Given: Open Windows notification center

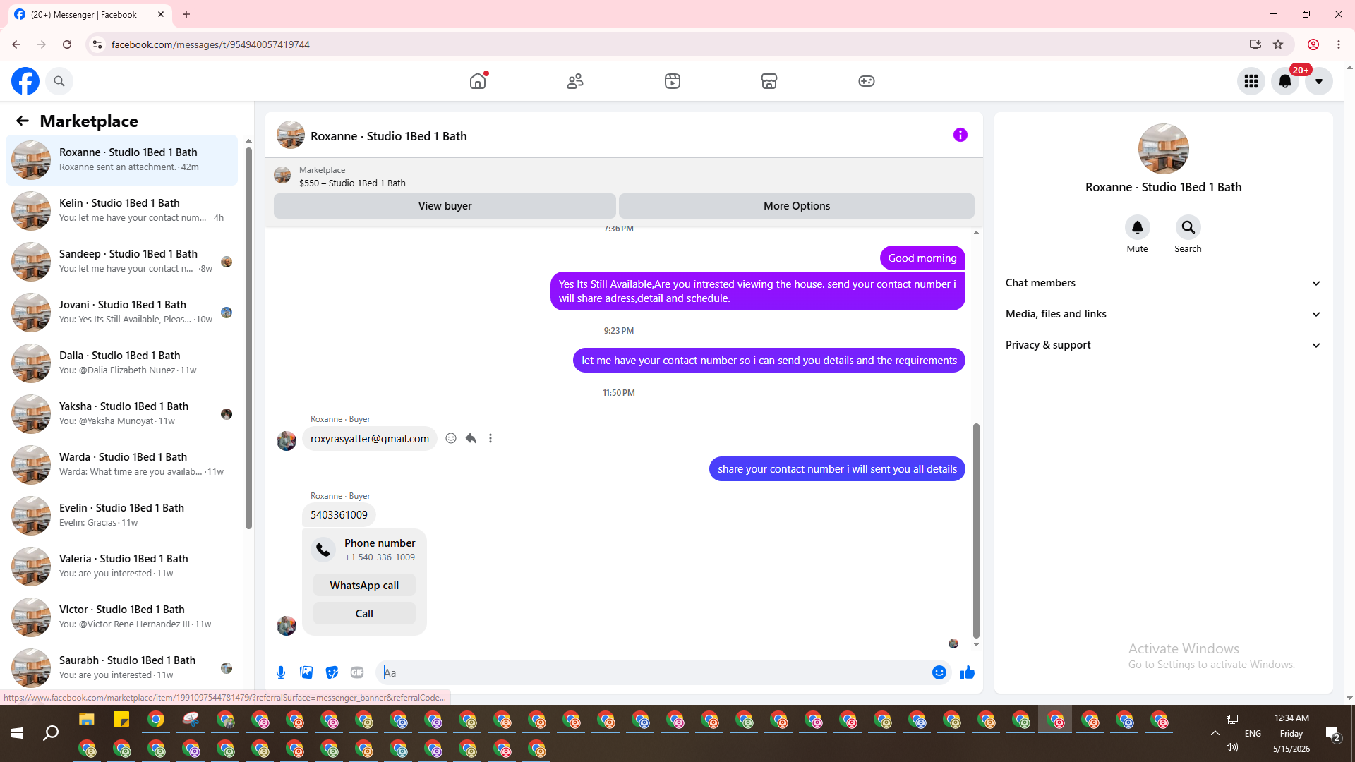Looking at the screenshot, I should [x=1333, y=734].
